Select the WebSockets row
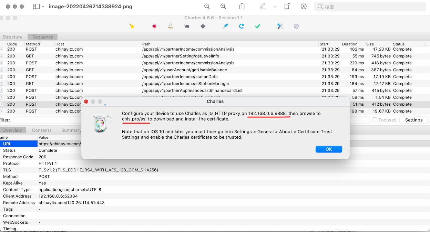Viewport: 430px width, 232px height. click(x=215, y=222)
